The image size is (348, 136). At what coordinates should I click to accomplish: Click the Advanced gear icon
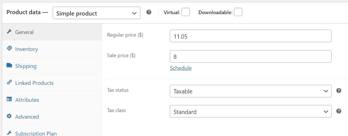coord(9,116)
